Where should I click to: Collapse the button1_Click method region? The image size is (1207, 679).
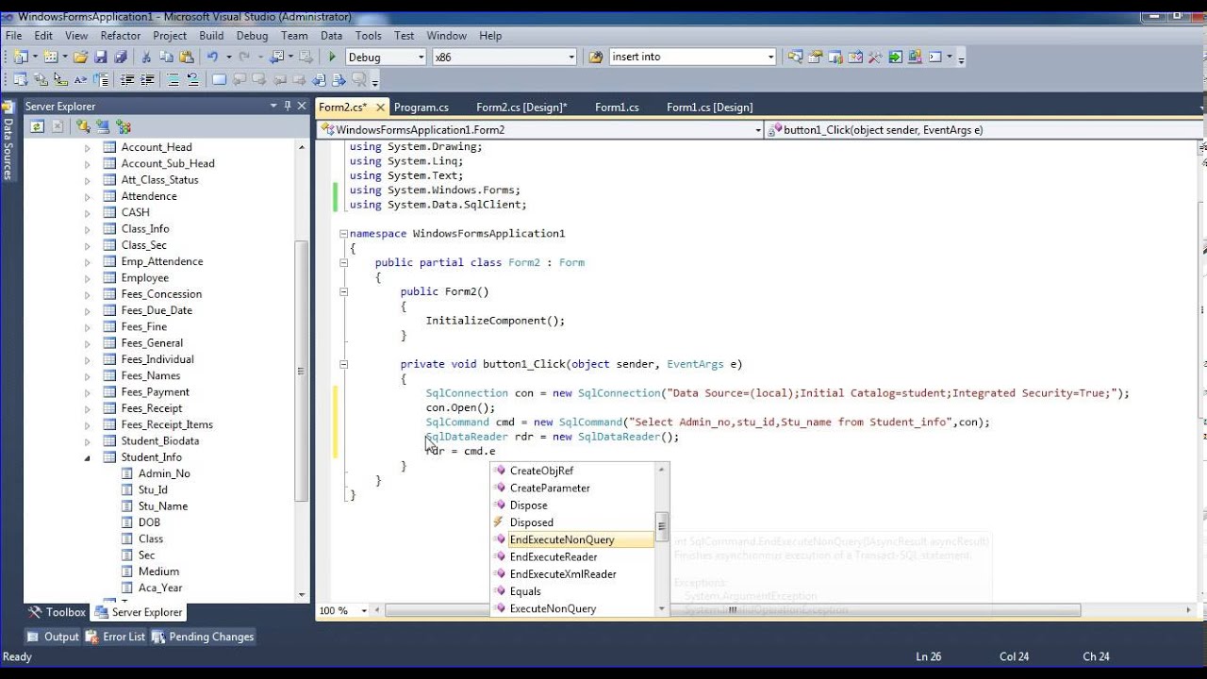(343, 364)
